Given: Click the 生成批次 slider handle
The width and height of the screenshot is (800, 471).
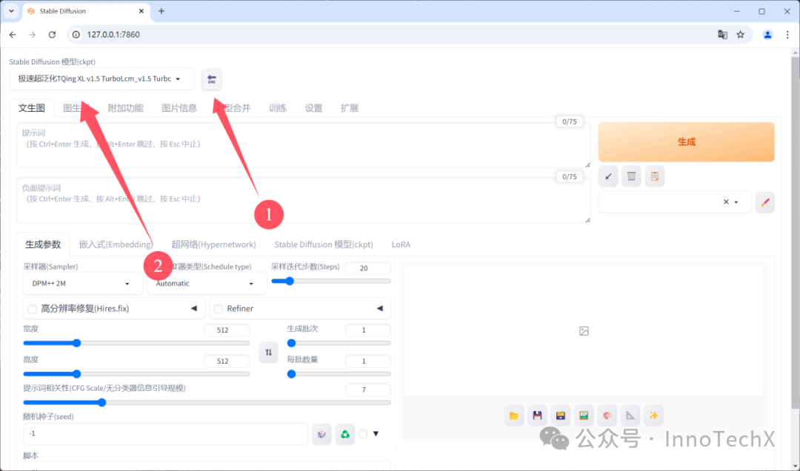Looking at the screenshot, I should 291,343.
